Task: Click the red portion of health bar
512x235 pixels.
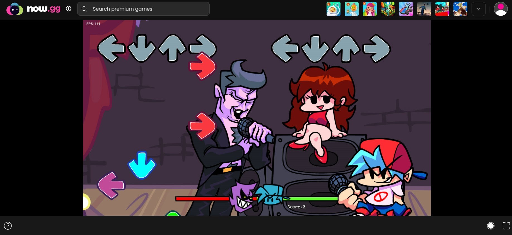Action: [203, 199]
